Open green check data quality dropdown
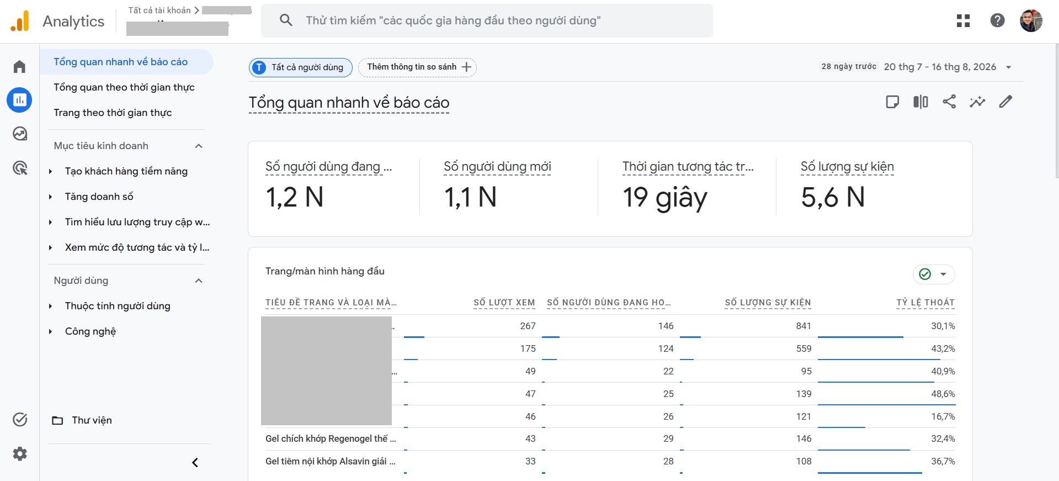The height and width of the screenshot is (481, 1059). click(x=934, y=274)
